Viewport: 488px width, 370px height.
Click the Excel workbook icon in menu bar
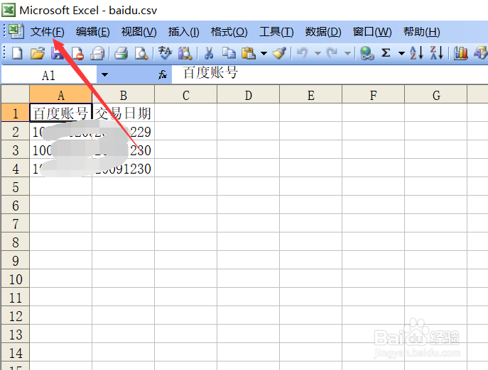pos(16,31)
